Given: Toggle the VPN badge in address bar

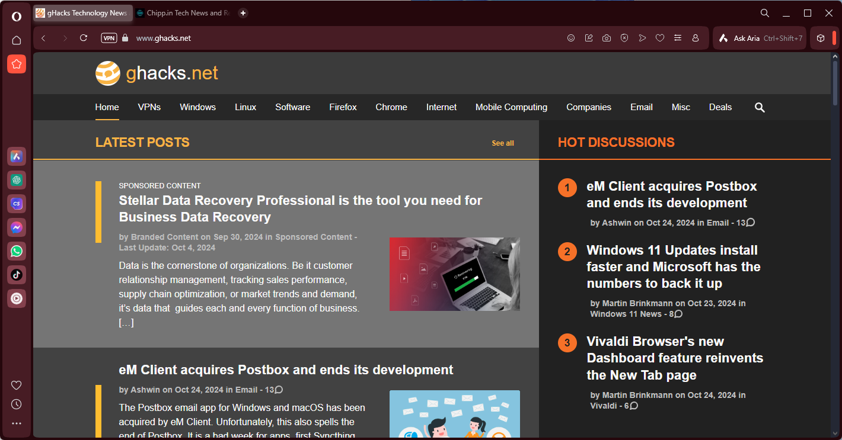Looking at the screenshot, I should pos(109,38).
